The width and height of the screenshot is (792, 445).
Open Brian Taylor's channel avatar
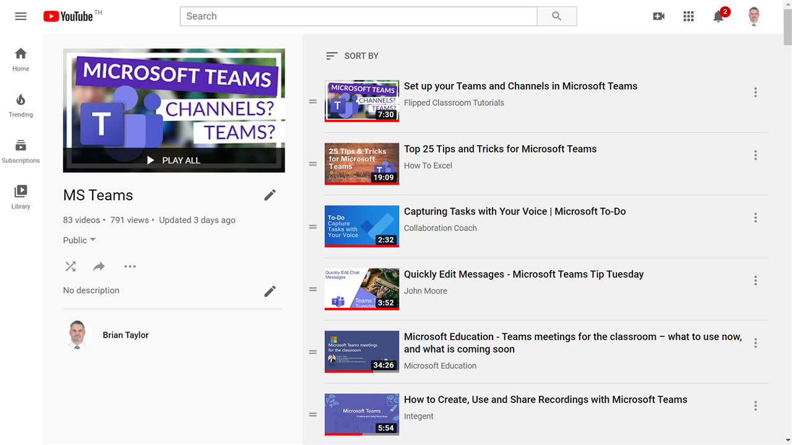pyautogui.click(x=77, y=335)
